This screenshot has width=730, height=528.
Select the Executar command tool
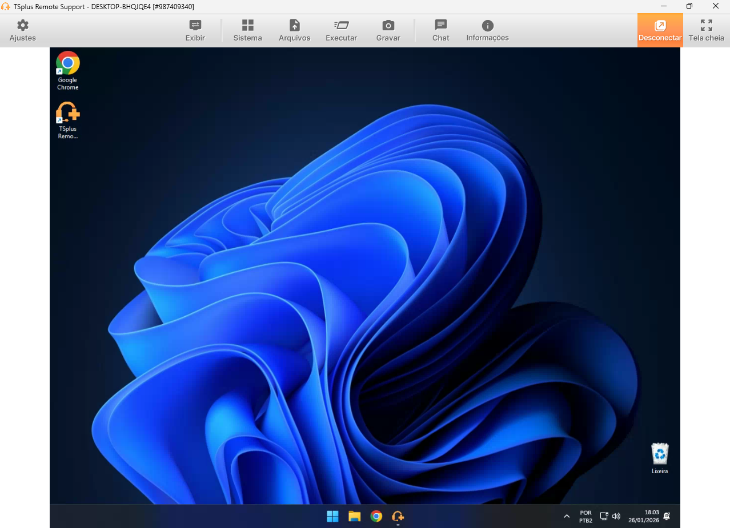(341, 31)
